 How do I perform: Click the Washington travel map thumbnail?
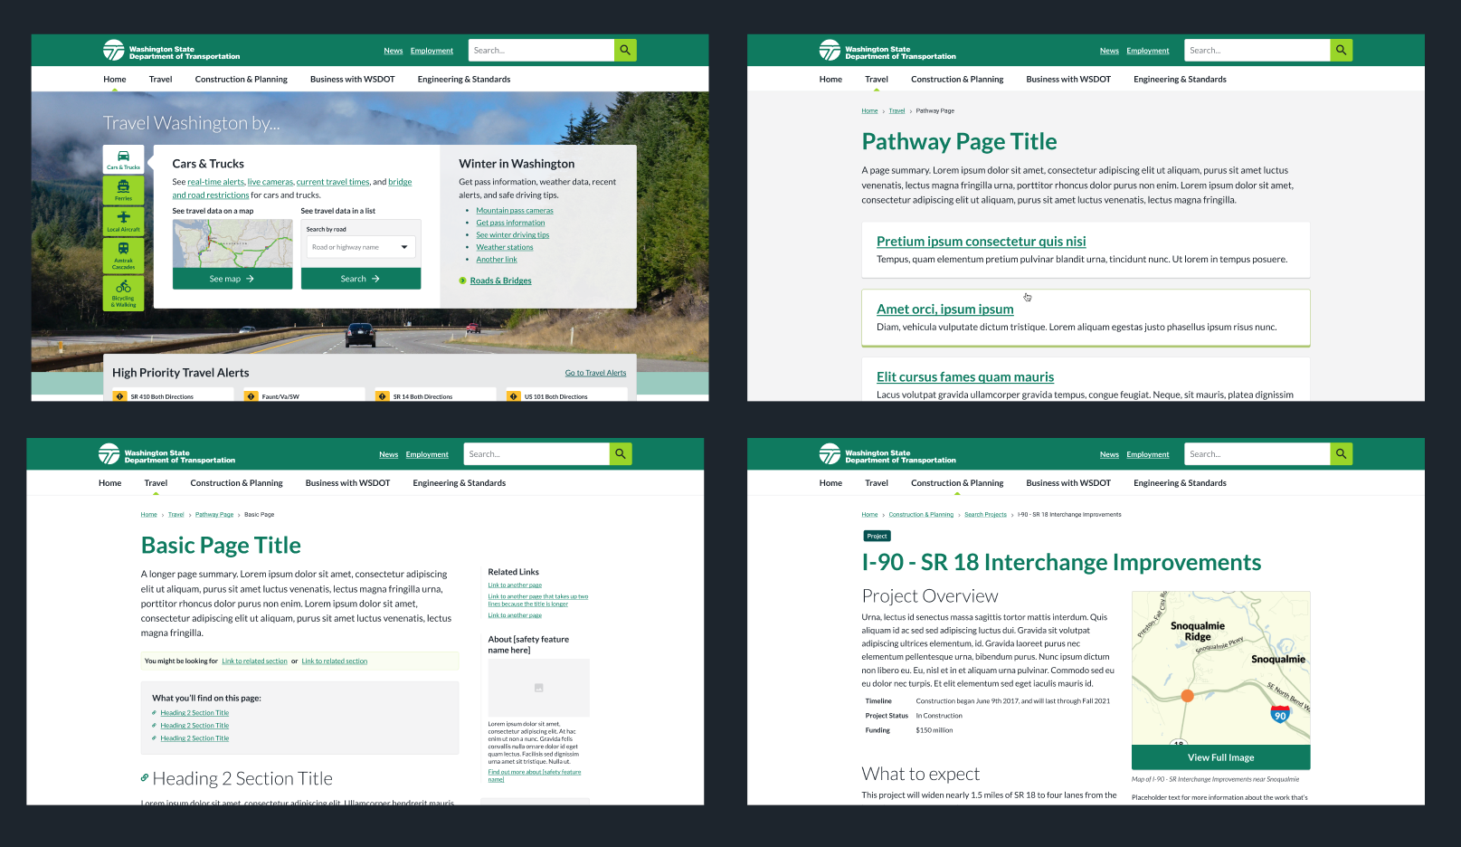tap(232, 243)
